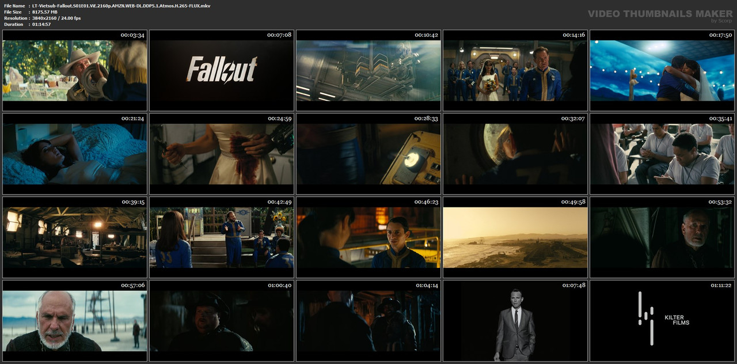The width and height of the screenshot is (737, 364).
Task: Open the wedding crowd thumbnail at 00:14:16
Action: click(x=515, y=70)
